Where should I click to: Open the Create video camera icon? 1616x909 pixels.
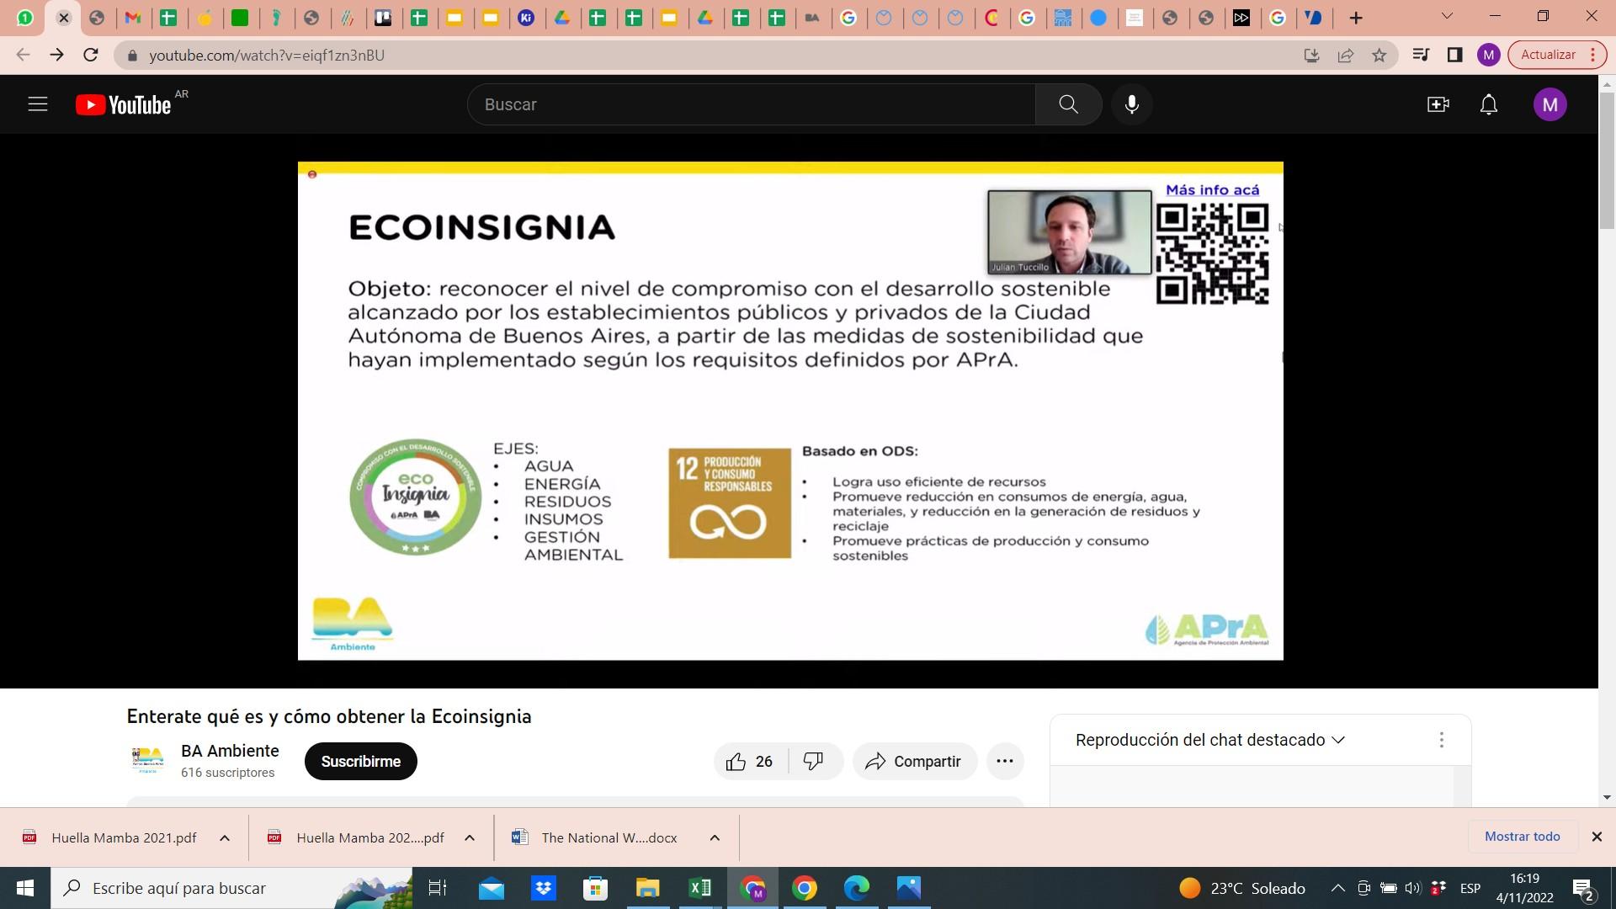coord(1438,104)
